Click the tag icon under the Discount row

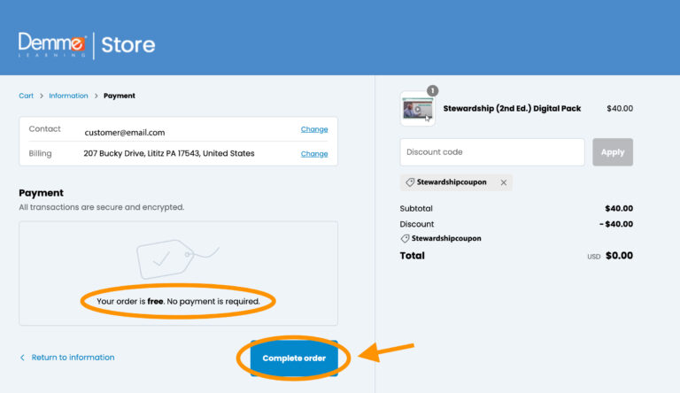point(405,238)
